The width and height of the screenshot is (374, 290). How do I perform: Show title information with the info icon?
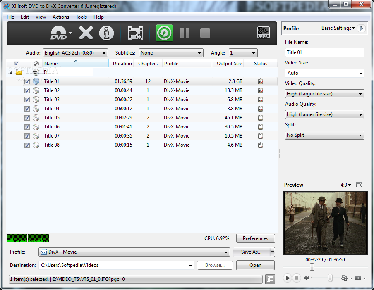tap(106, 33)
